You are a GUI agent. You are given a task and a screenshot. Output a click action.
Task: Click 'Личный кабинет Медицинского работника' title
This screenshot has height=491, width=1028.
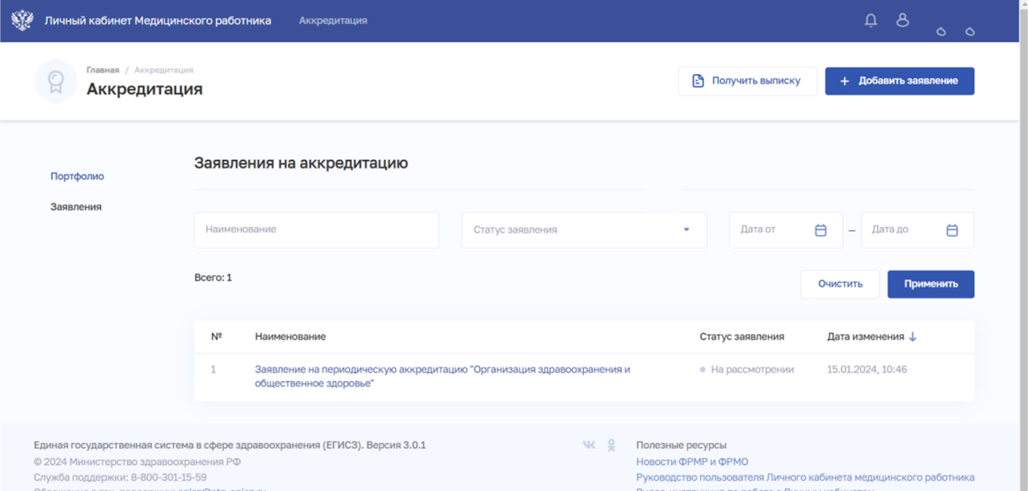pyautogui.click(x=158, y=21)
